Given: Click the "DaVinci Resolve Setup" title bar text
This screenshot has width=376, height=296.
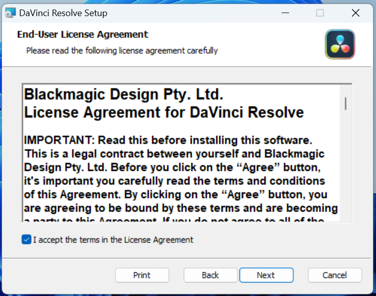Looking at the screenshot, I should (x=63, y=13).
